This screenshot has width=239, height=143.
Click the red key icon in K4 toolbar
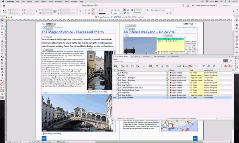click(x=231, y=66)
